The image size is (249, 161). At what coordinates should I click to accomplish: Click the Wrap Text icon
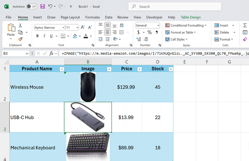pos(122,25)
